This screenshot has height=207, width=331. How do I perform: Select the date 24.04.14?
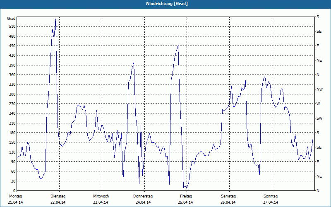pyautogui.click(x=143, y=202)
